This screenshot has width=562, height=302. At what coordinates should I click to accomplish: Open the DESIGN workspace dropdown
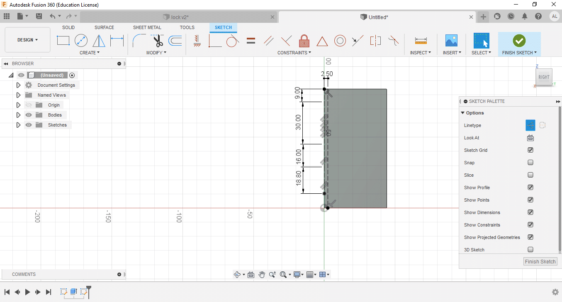click(27, 40)
